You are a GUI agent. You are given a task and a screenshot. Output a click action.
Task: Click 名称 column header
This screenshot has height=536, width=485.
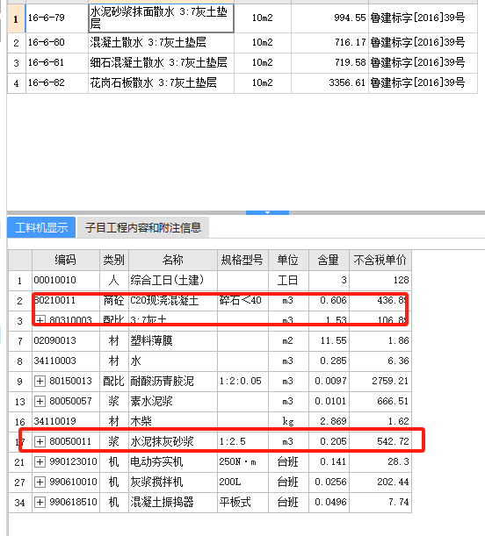coord(173,261)
